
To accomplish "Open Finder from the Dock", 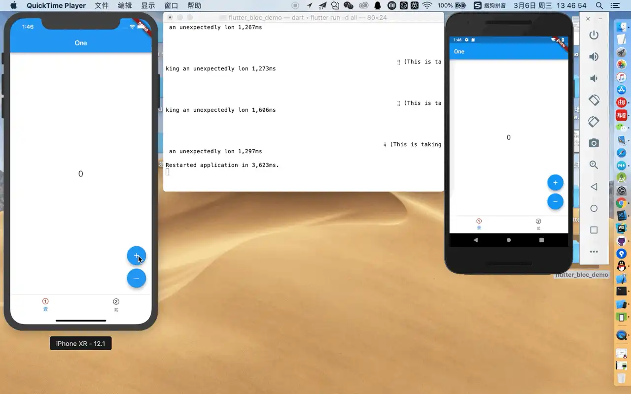I will point(622,27).
